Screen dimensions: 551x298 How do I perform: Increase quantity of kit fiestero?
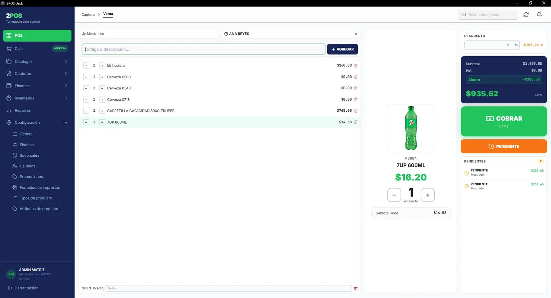pos(102,66)
